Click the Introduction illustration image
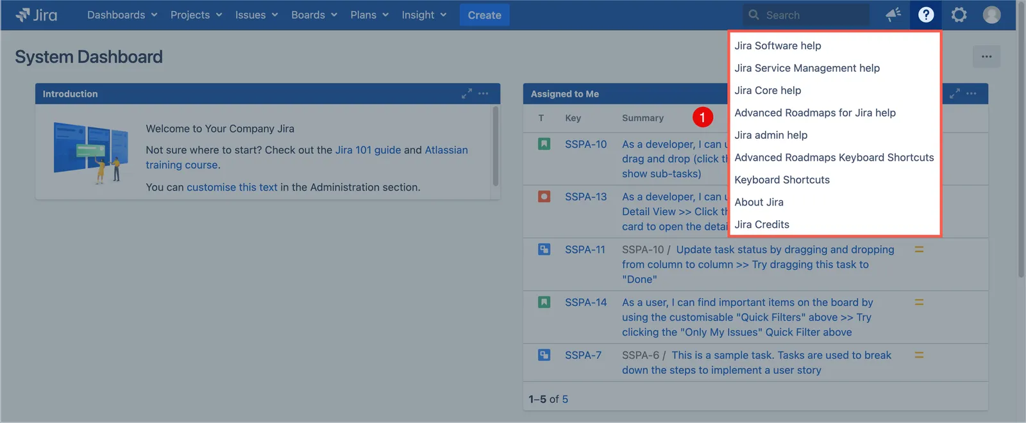This screenshot has height=423, width=1026. click(x=90, y=153)
